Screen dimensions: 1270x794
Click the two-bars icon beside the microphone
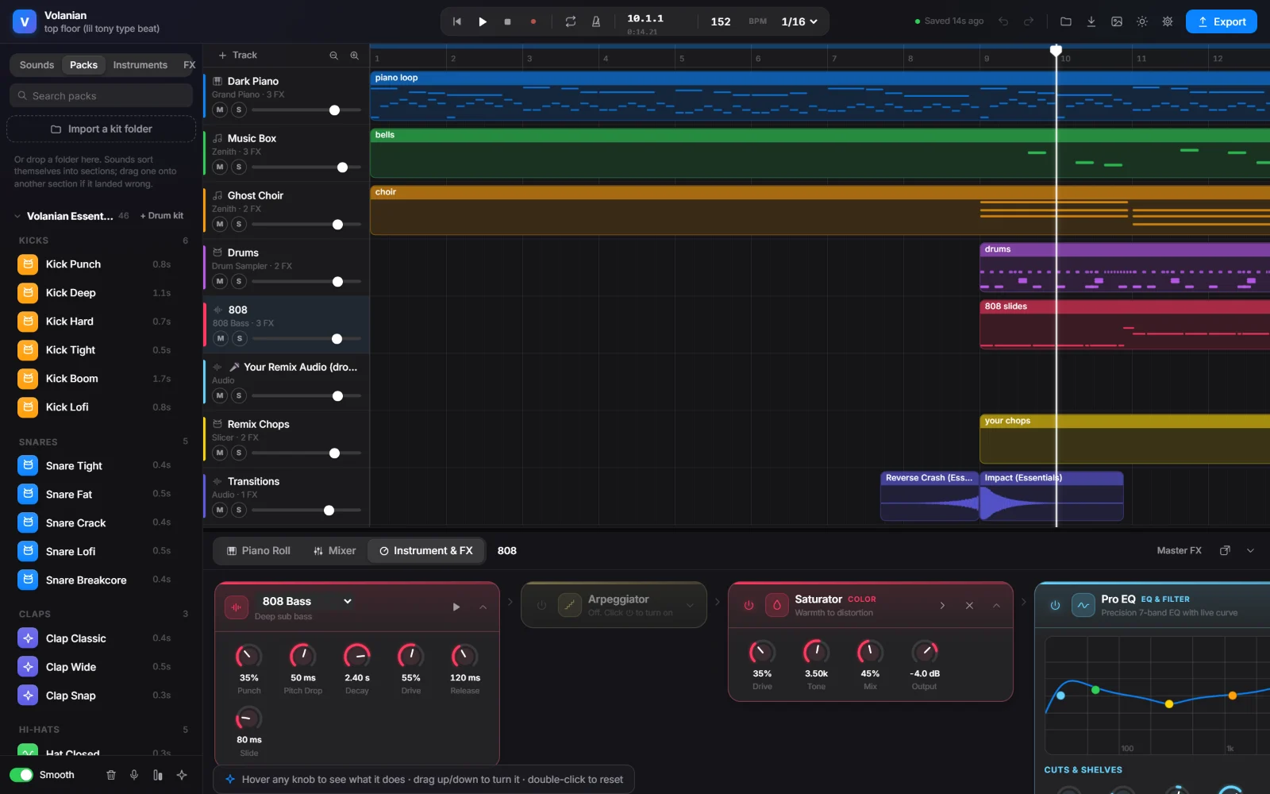[x=158, y=775]
